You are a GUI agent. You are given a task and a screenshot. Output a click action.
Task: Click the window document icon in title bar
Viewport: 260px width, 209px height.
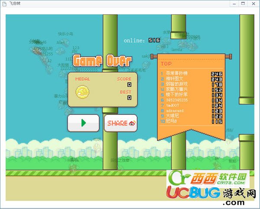(x=4, y=4)
